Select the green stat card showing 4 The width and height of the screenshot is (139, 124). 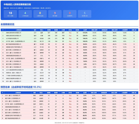point(25,14)
